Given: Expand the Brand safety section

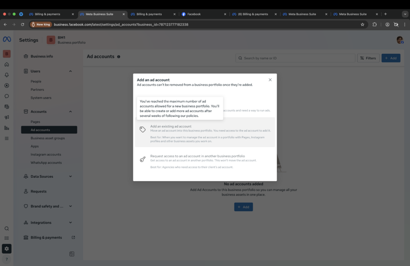Looking at the screenshot, I should pos(71,206).
